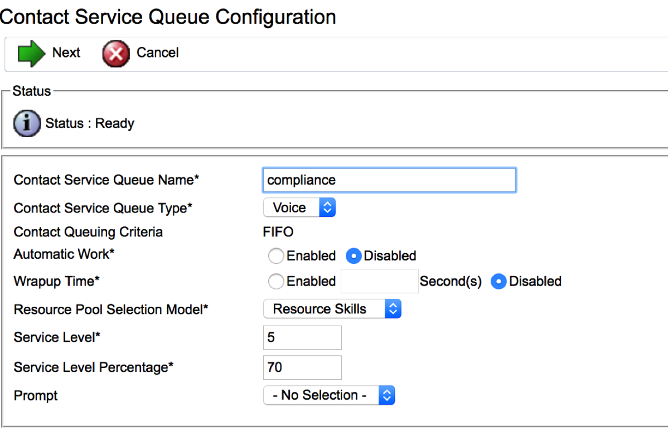Click the FIFO queuing criteria value
668x445 pixels.
278,232
